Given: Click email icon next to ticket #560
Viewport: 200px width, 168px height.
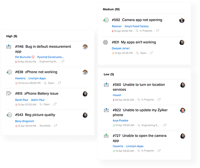Looking at the screenshot, I should (x=106, y=85).
